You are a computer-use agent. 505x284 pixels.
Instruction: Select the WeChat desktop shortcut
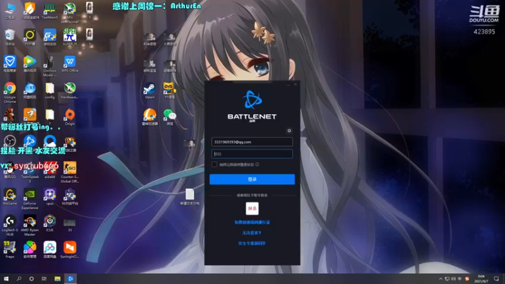[x=170, y=117]
